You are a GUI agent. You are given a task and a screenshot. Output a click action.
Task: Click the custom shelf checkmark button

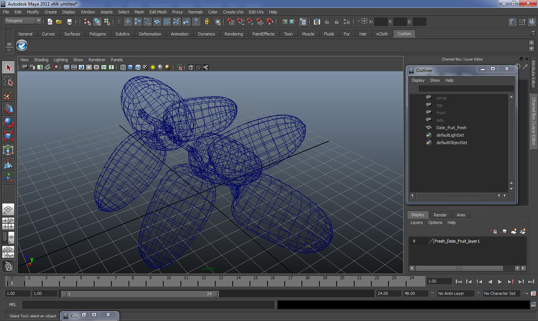22,46
